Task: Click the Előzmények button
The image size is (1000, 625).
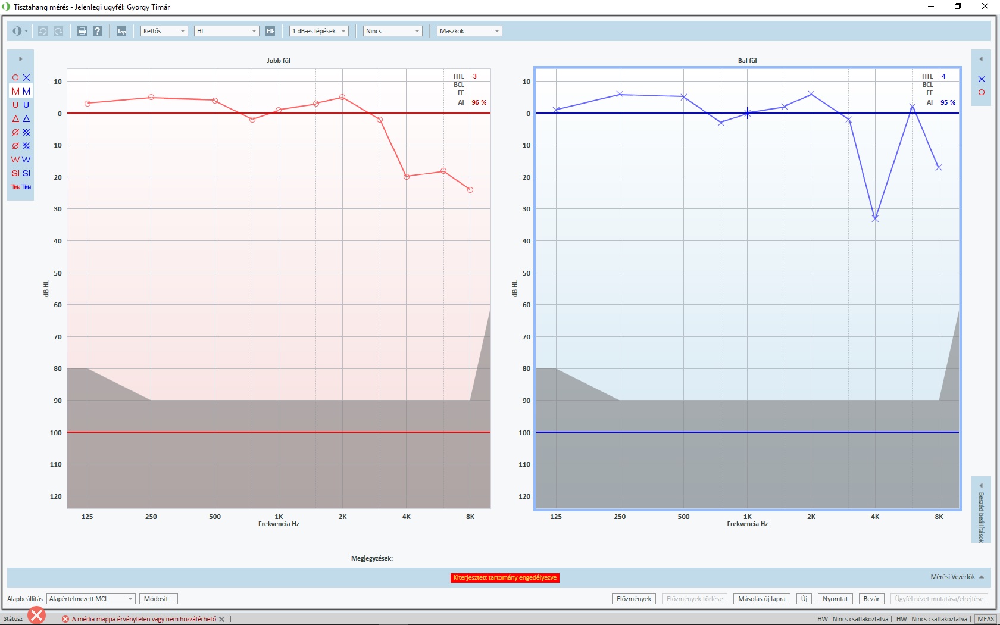Action: (x=634, y=599)
